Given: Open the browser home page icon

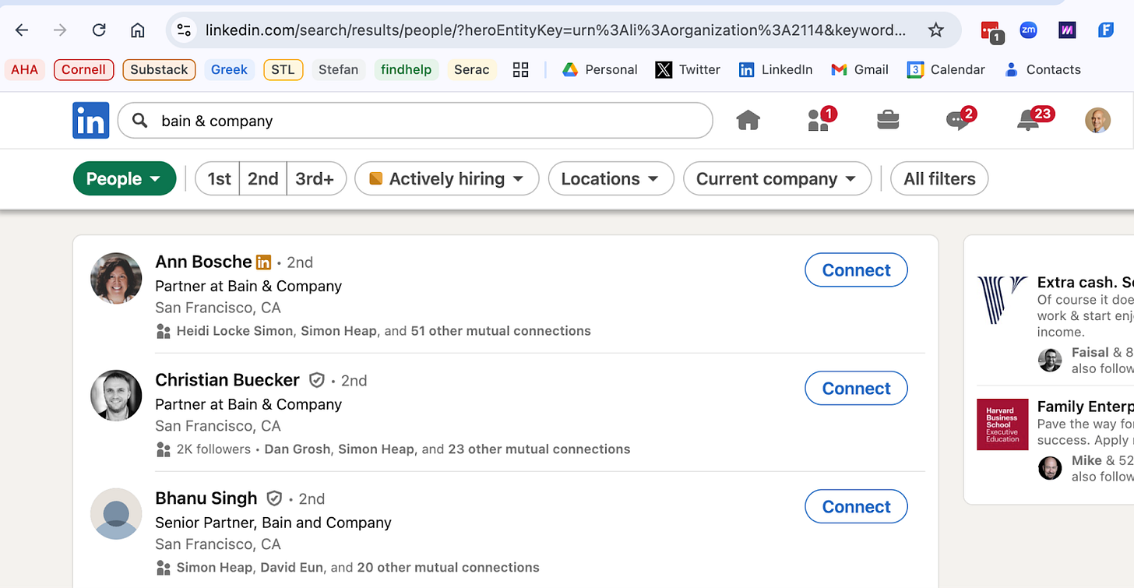Looking at the screenshot, I should 138,30.
